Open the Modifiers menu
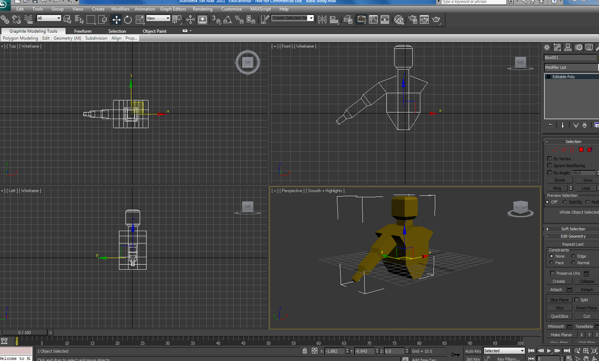The image size is (599, 361). pyautogui.click(x=120, y=9)
